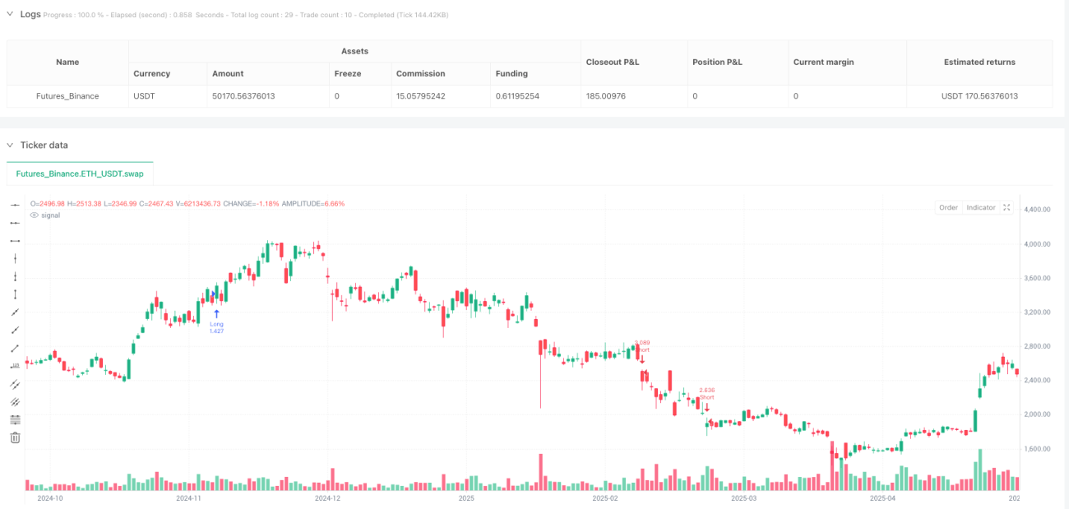Select the horizontal straight line drawing tool
The height and width of the screenshot is (509, 1069).
tap(15, 205)
